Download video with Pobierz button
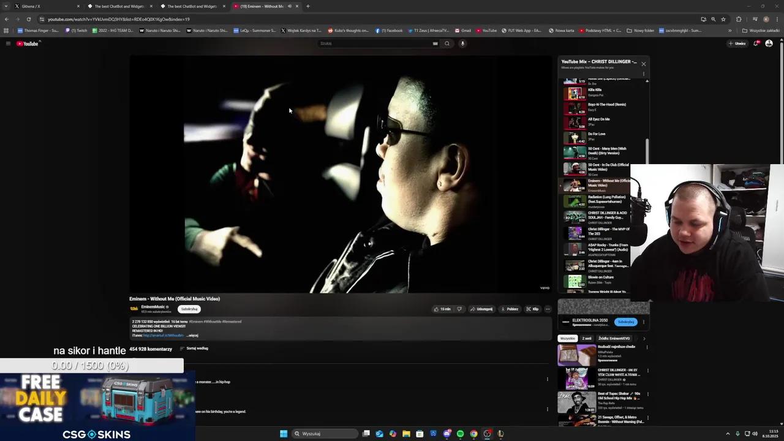 click(x=510, y=309)
